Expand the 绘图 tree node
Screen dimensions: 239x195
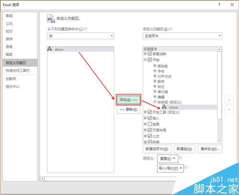tap(145, 124)
